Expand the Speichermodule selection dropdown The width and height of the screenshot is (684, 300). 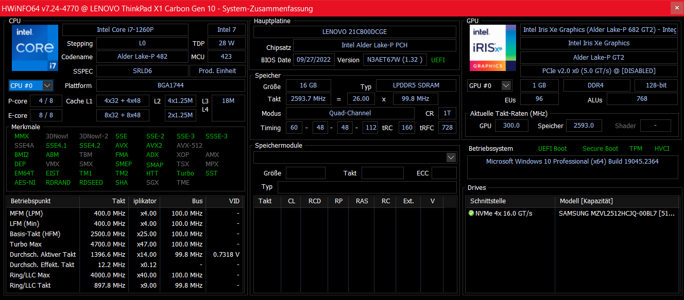pos(451,157)
